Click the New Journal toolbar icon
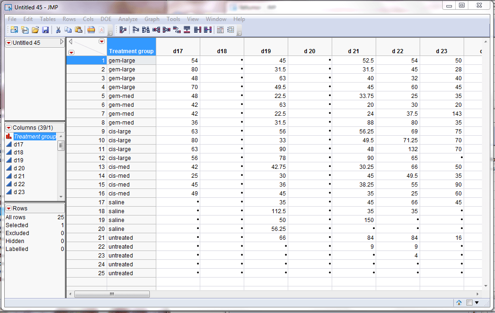Image resolution: width=495 pixels, height=313 pixels. pyautogui.click(x=25, y=29)
